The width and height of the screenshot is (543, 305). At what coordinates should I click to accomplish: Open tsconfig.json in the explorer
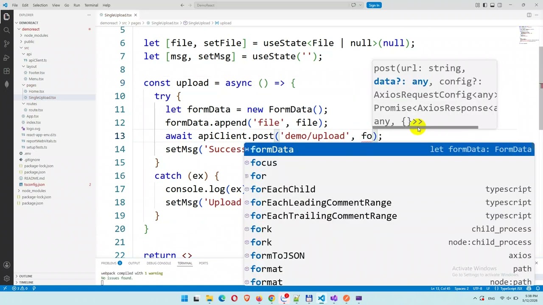click(34, 185)
